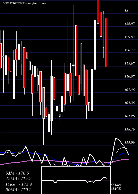Select the 167.46 price axis label
This screenshot has height=194, width=138.
tap(130, 90)
